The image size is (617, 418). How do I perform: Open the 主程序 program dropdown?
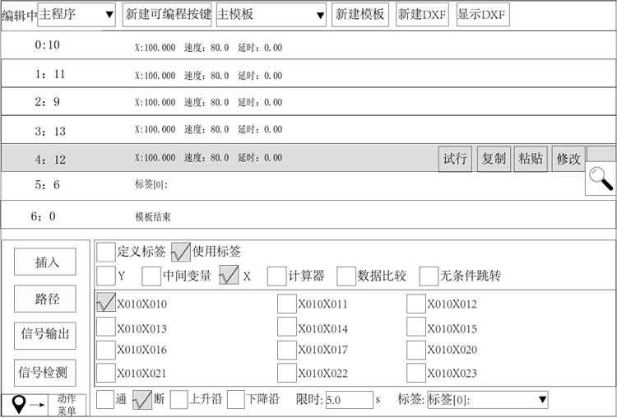pos(77,15)
